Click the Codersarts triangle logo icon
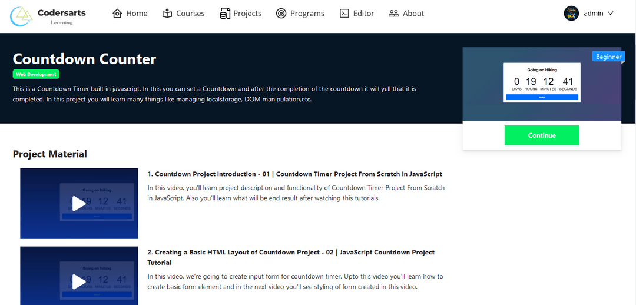 click(x=22, y=16)
